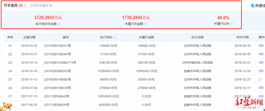Click help icon beside 未履行比例
This screenshot has height=111, width=265.
tap(232, 24)
